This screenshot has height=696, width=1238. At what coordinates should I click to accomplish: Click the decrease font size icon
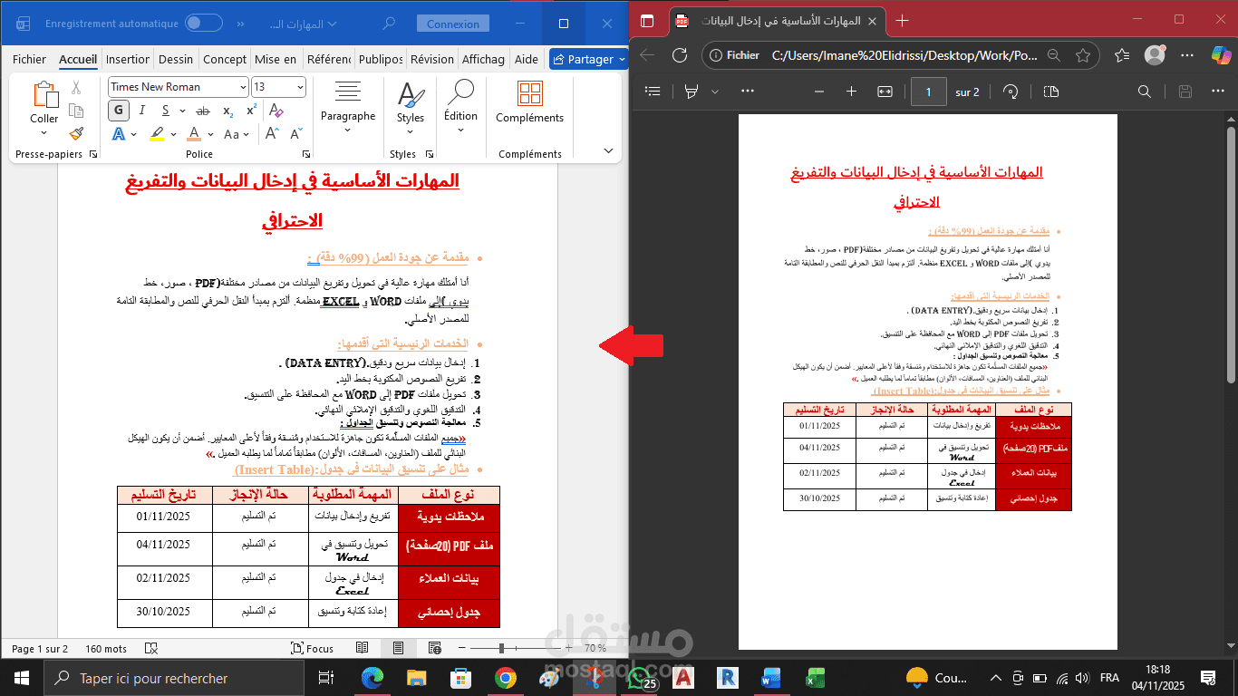pos(295,134)
